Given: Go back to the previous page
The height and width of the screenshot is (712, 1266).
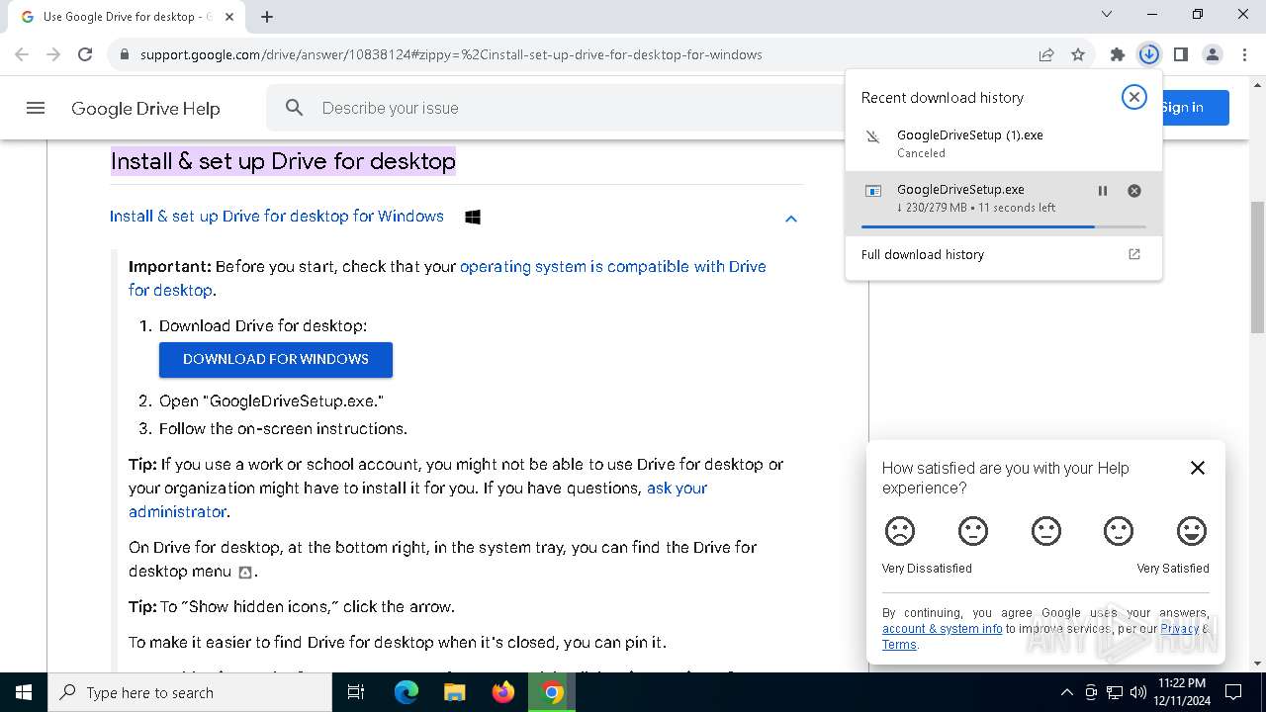Looking at the screenshot, I should tap(22, 54).
